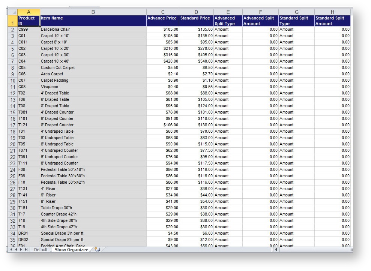Insert a new worksheet tab icon
Screen dimensions: 371x271
click(x=97, y=250)
